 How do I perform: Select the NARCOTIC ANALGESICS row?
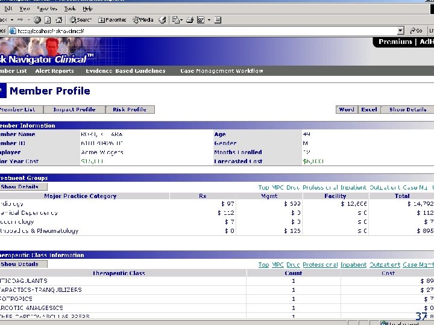(217, 308)
